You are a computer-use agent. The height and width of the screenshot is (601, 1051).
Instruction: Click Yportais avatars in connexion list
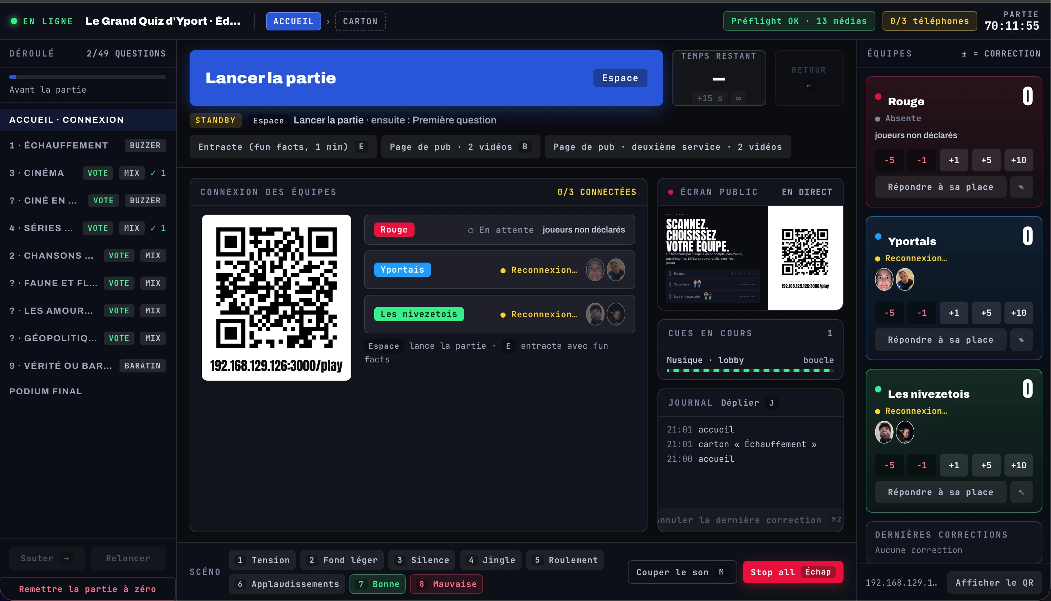[605, 269]
